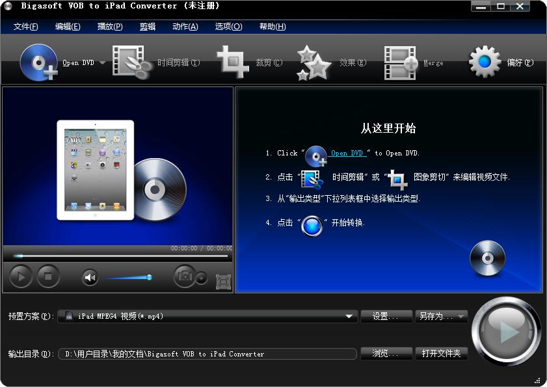
Task: Click the 设置... button
Action: tap(386, 316)
